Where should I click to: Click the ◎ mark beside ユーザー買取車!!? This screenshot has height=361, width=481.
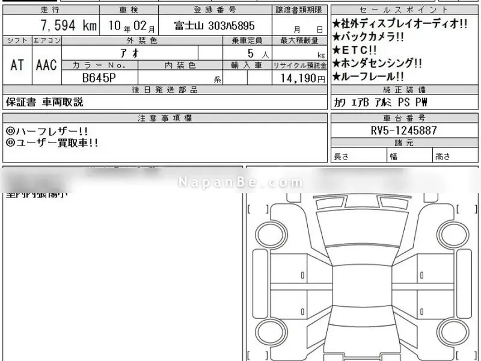click(x=10, y=143)
